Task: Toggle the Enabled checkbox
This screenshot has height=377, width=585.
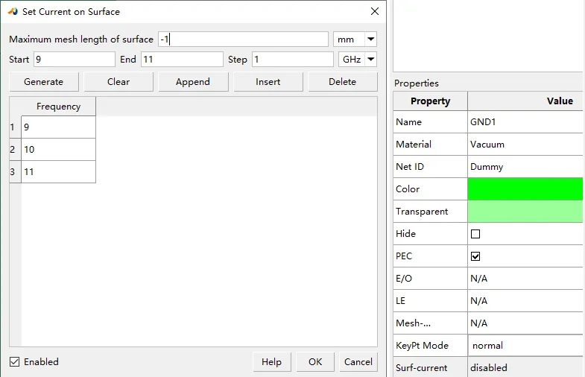Action: (15, 362)
